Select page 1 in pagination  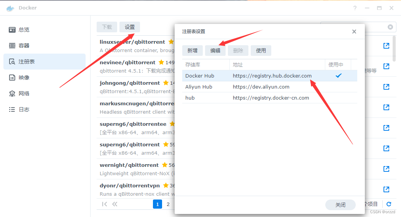(x=158, y=204)
